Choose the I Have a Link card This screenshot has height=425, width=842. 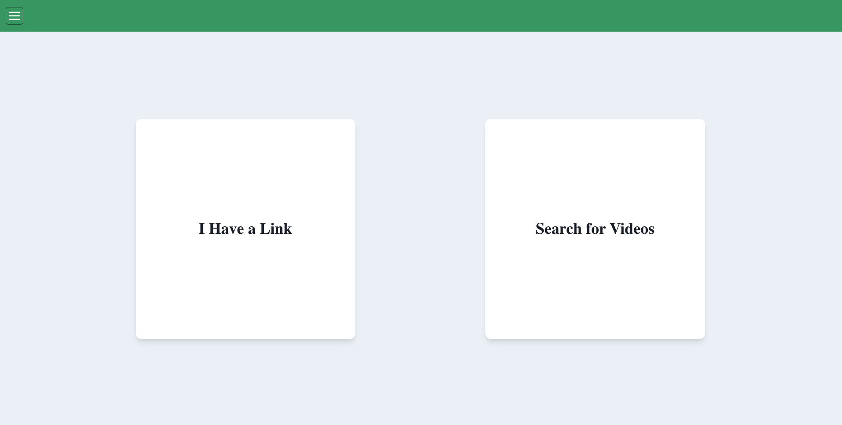point(246,229)
